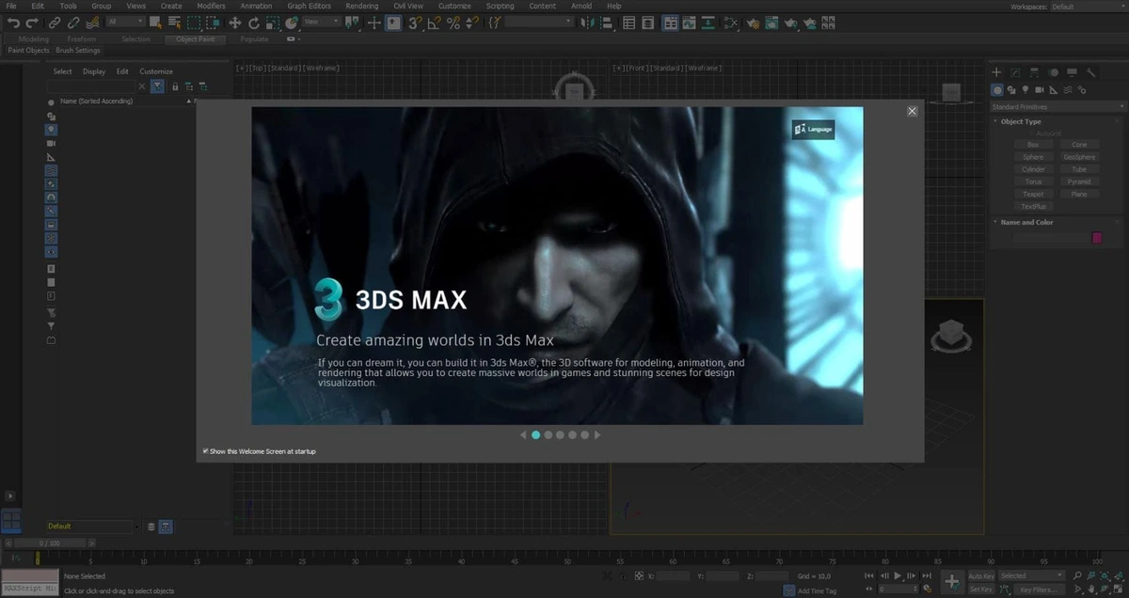This screenshot has width=1129, height=598.
Task: Open the Curve Editor icon
Action: pos(689,22)
